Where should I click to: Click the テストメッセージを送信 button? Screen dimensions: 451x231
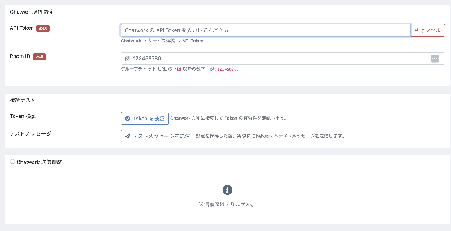[157, 136]
